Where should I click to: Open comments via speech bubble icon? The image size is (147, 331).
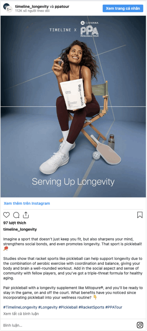[16, 215]
